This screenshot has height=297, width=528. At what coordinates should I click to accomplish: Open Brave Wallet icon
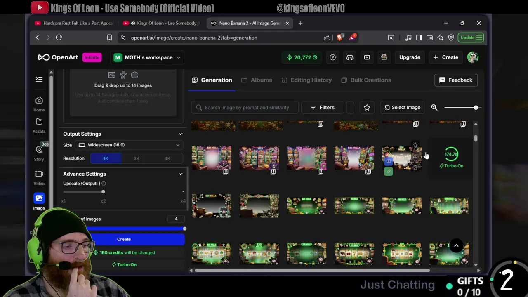(x=430, y=38)
